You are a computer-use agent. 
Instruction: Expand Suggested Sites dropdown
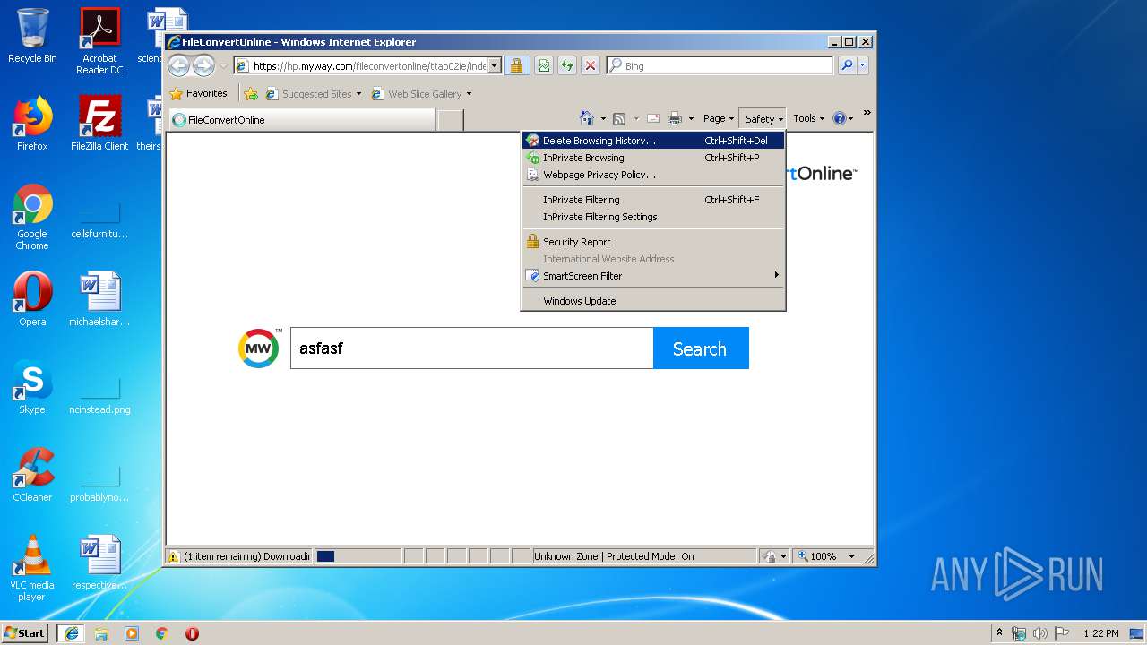[359, 93]
